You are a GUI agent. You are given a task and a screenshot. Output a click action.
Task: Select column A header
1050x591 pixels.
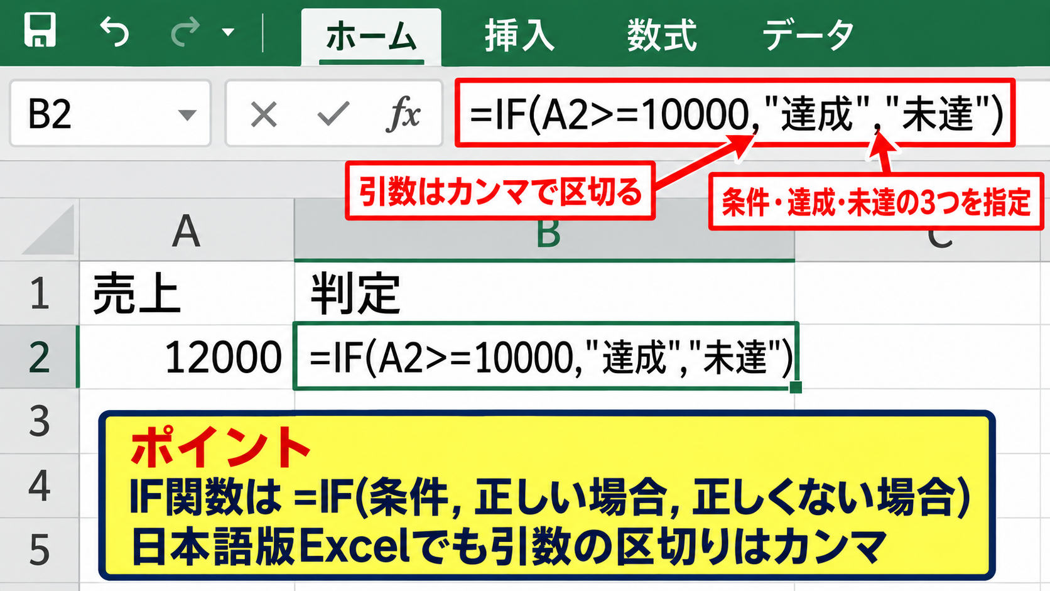coord(187,230)
